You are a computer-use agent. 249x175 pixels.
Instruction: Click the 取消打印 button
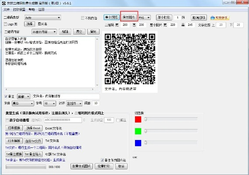pos(199,17)
